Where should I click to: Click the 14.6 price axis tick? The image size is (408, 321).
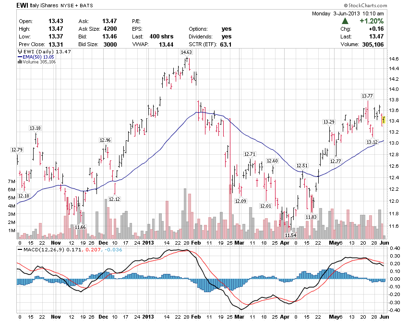tap(394, 59)
